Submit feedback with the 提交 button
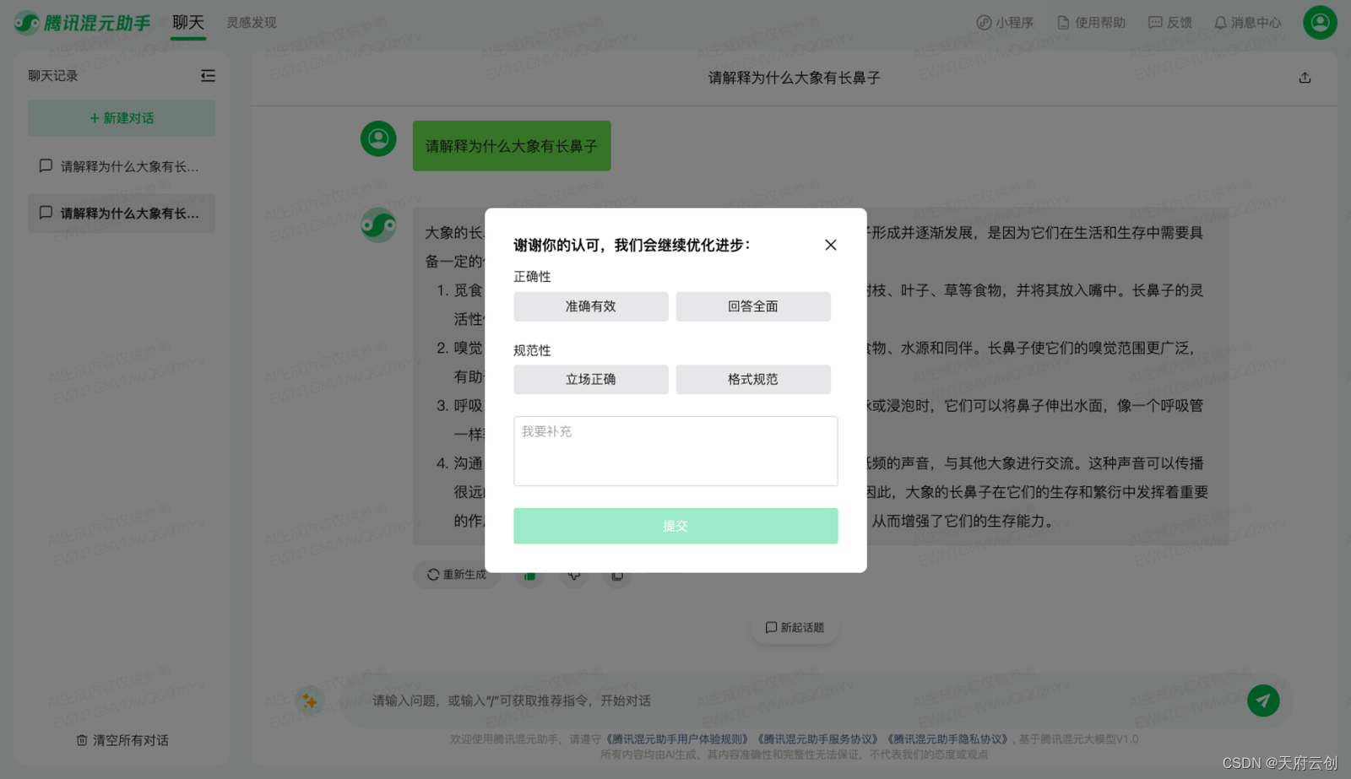This screenshot has width=1351, height=779. [675, 526]
